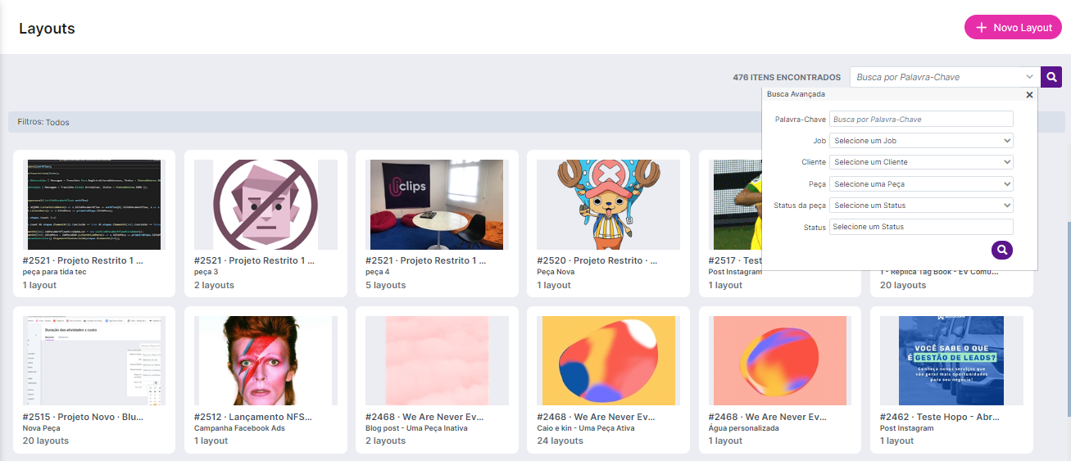Open the Status da peça dropdown

click(921, 206)
